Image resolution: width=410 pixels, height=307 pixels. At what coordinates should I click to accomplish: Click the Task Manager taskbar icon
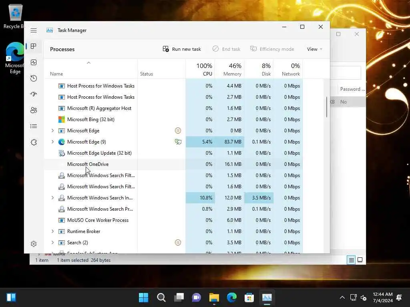click(267, 297)
